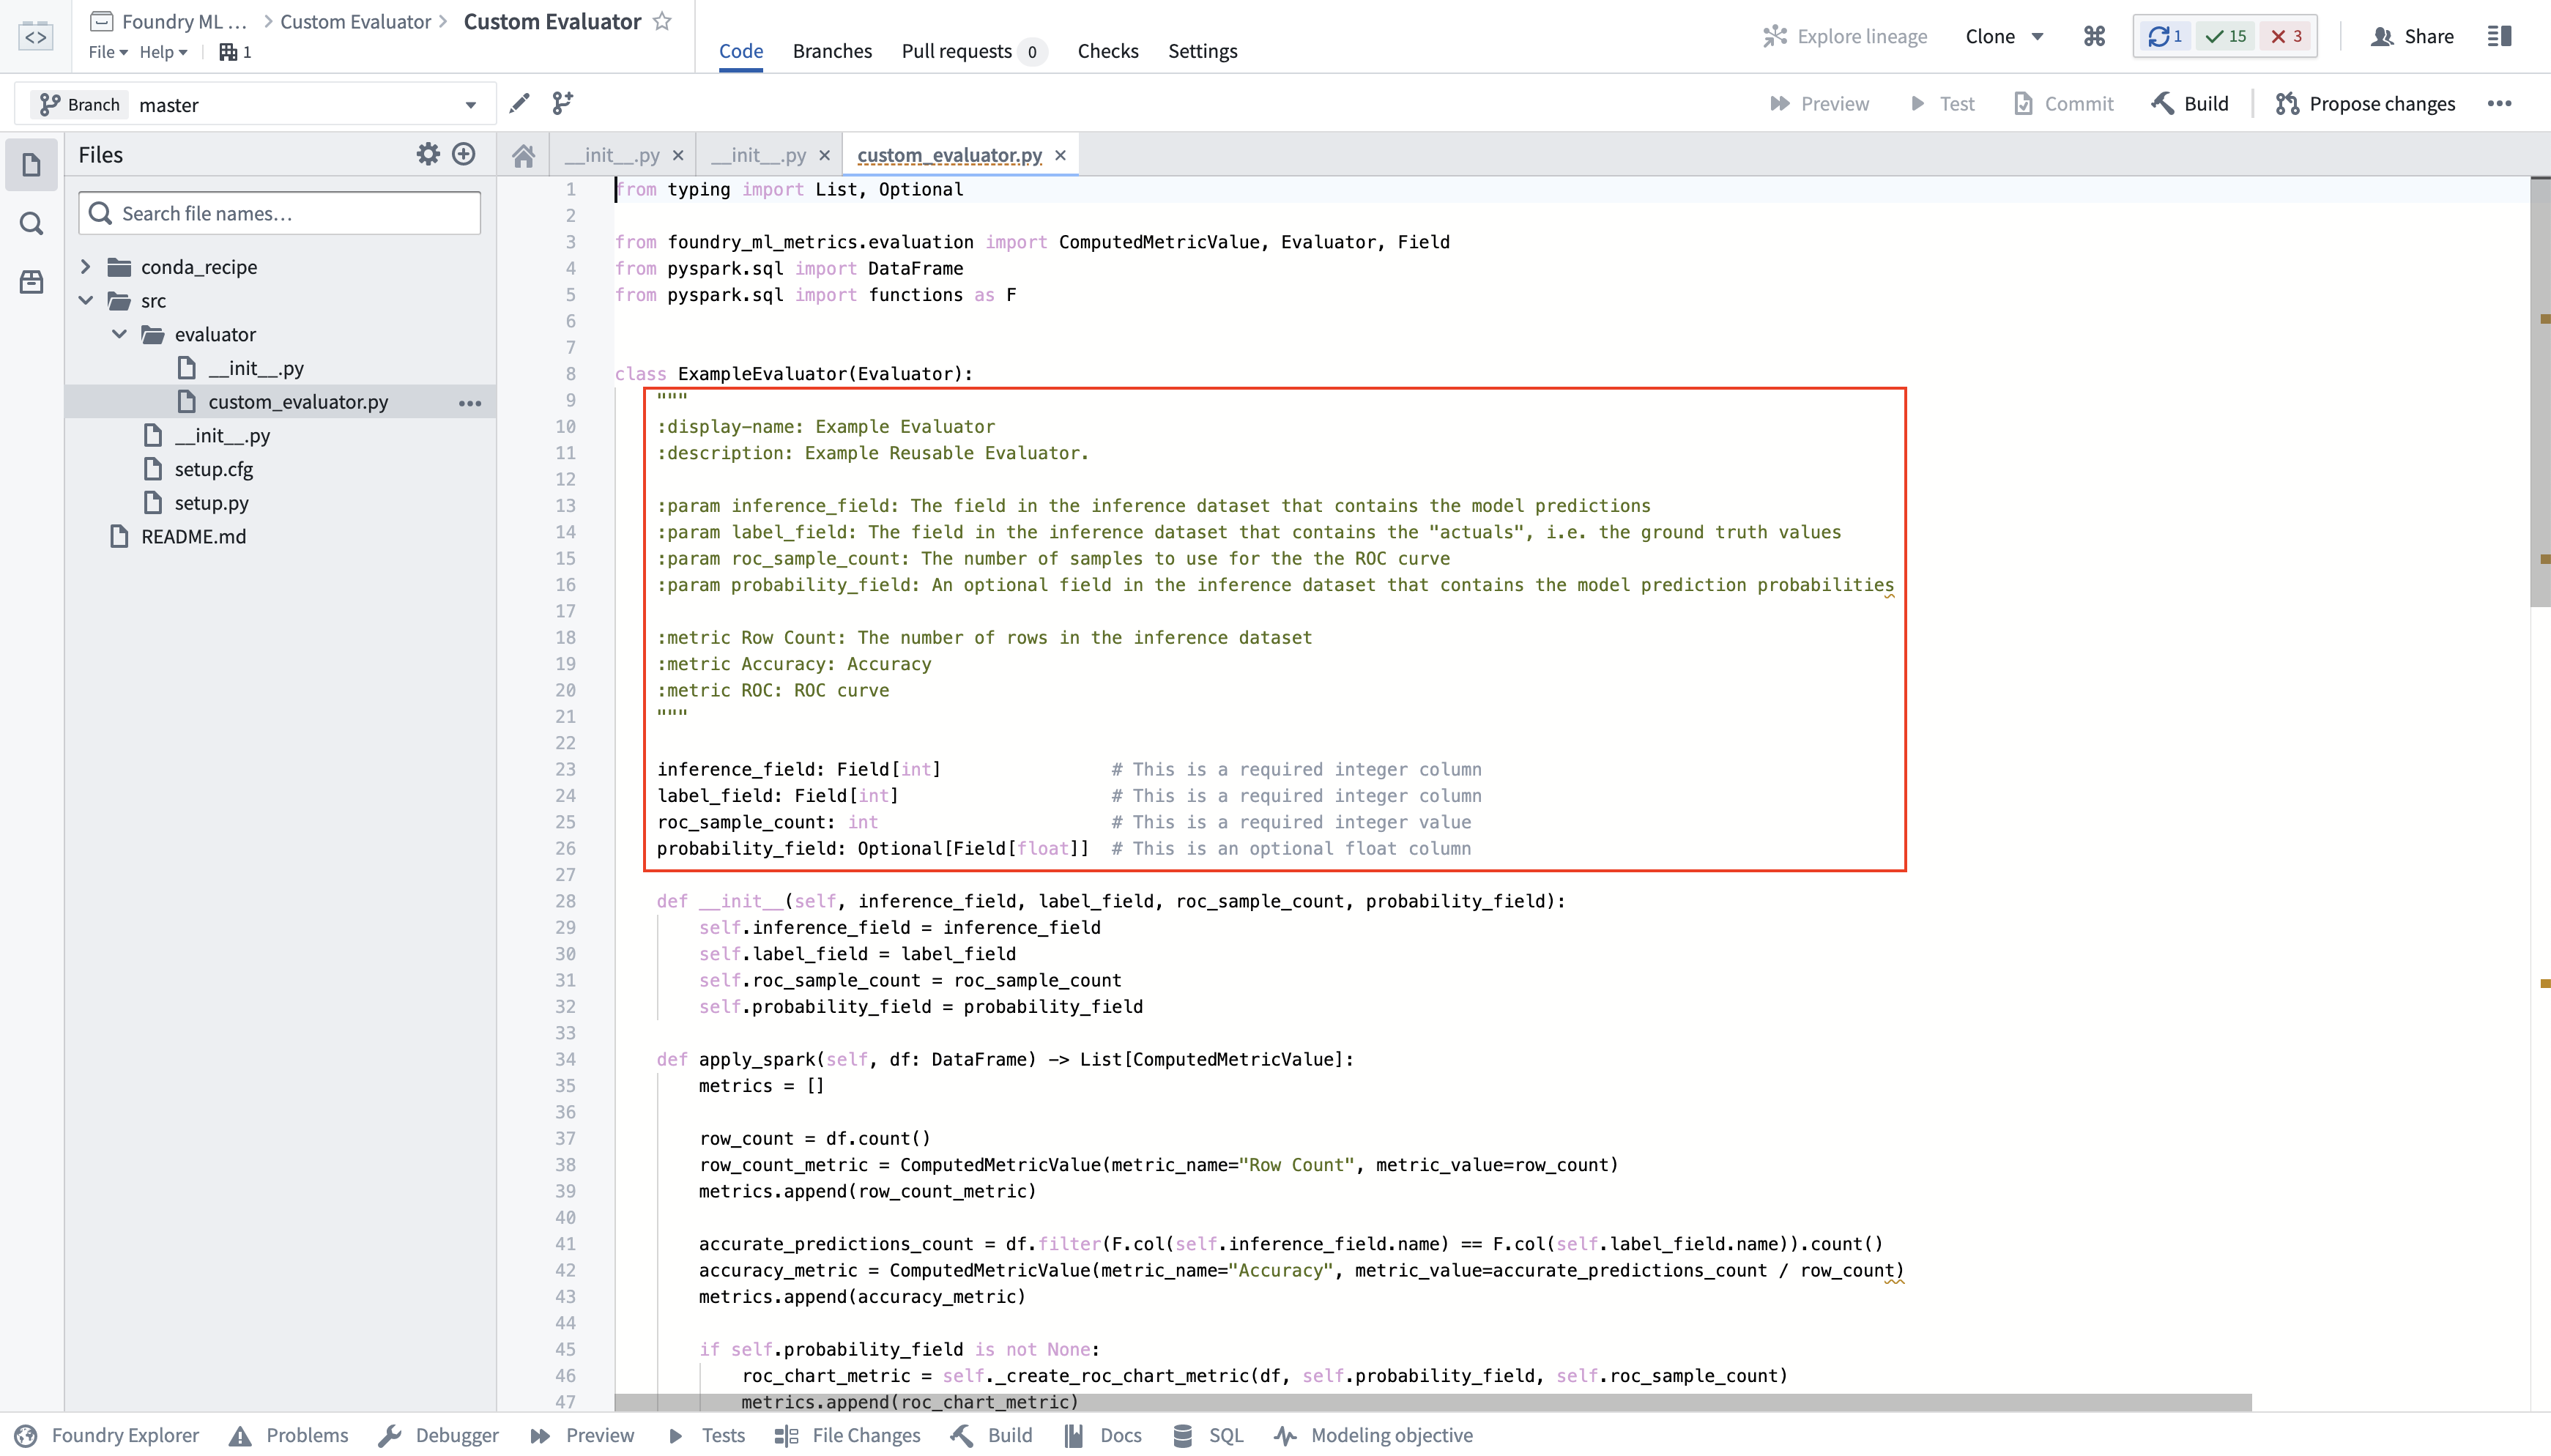Click the Share button

(x=2412, y=36)
